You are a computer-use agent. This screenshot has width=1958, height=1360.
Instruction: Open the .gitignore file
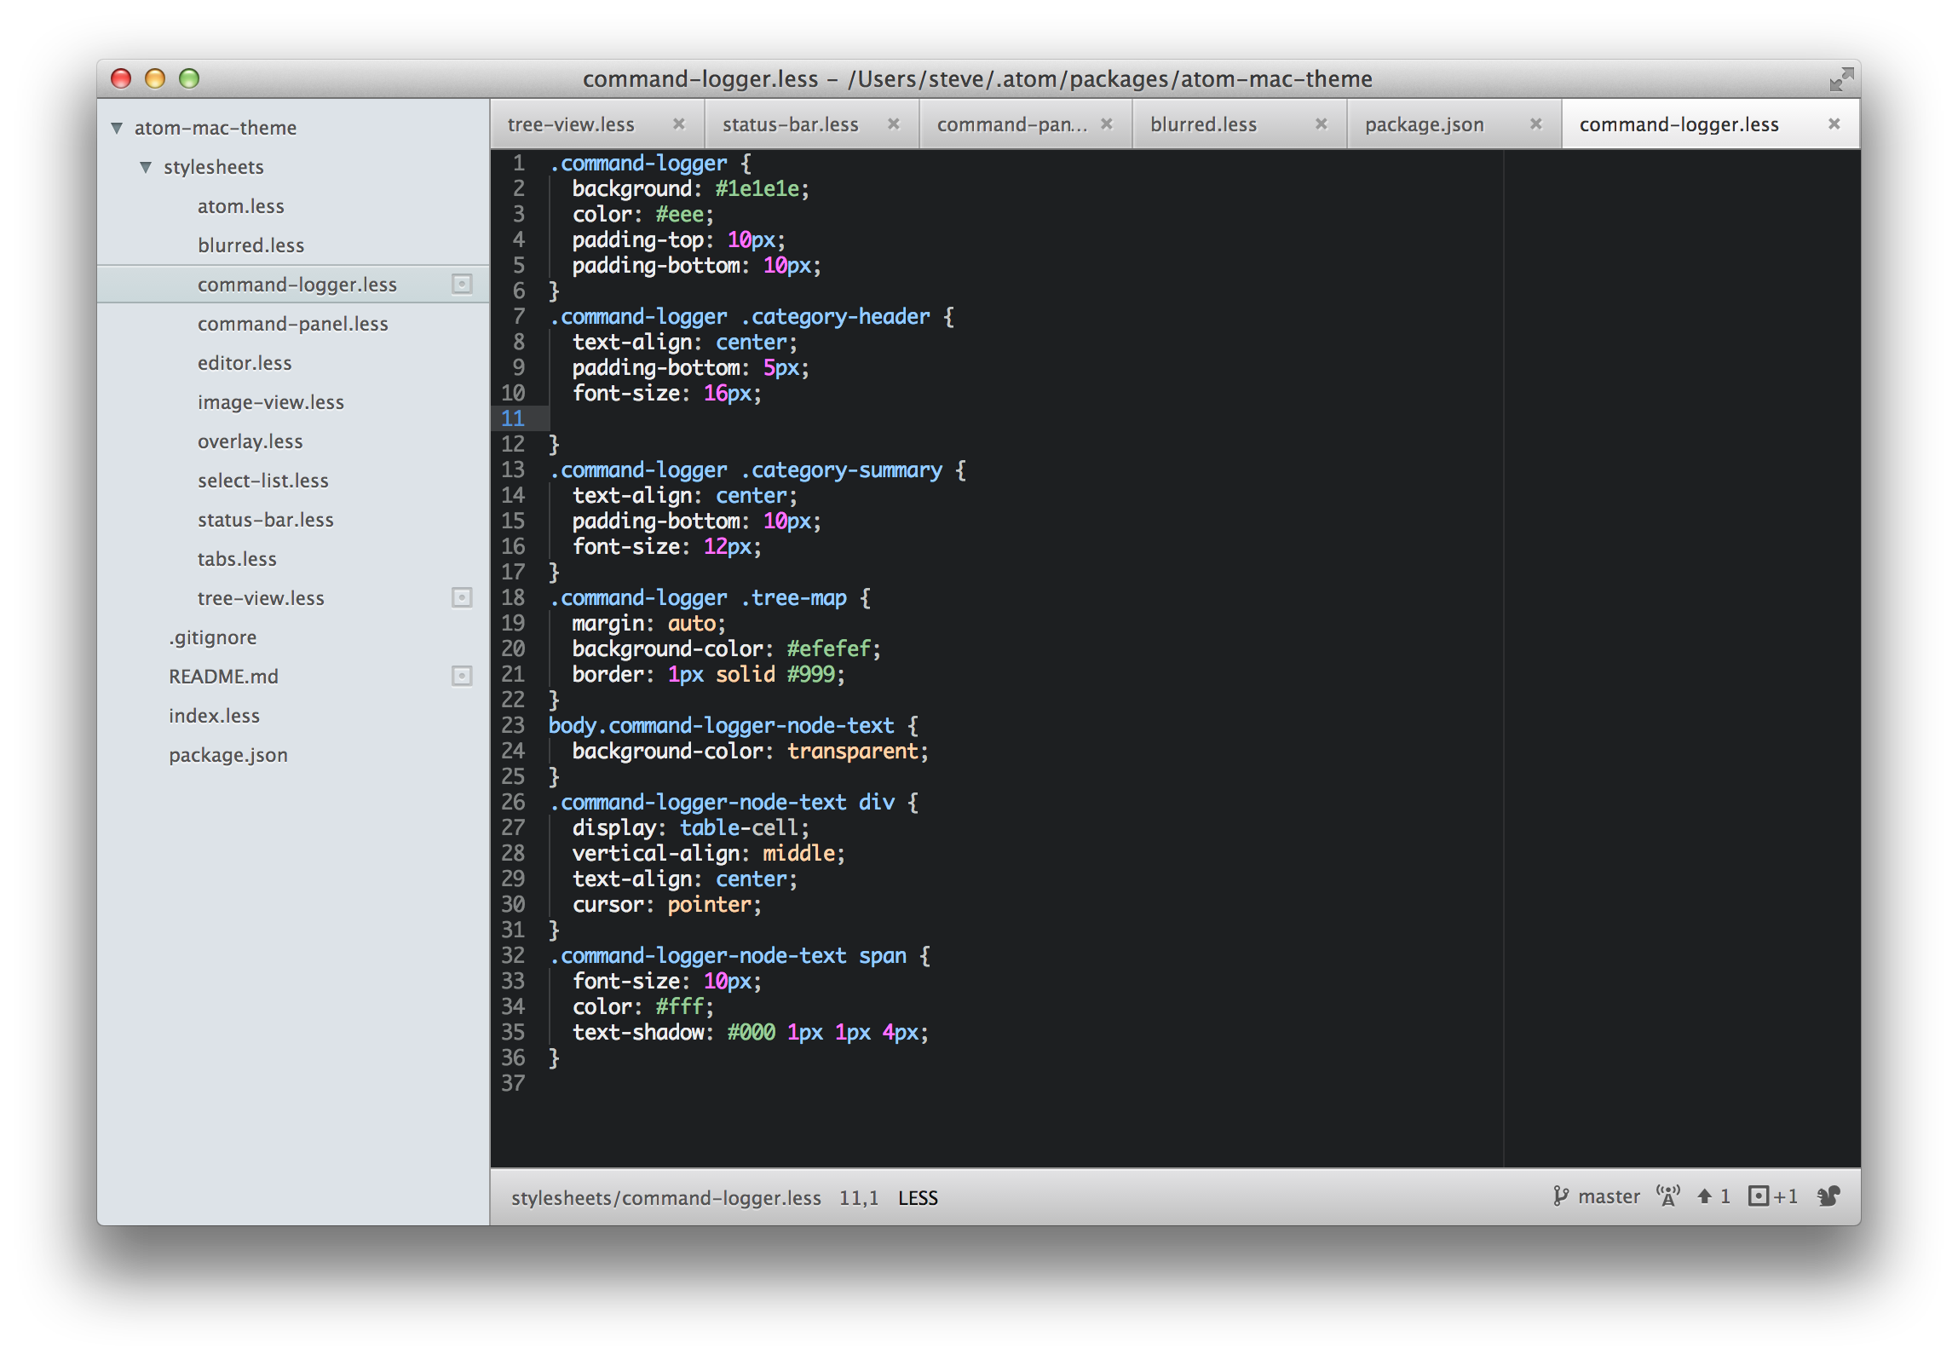(212, 637)
